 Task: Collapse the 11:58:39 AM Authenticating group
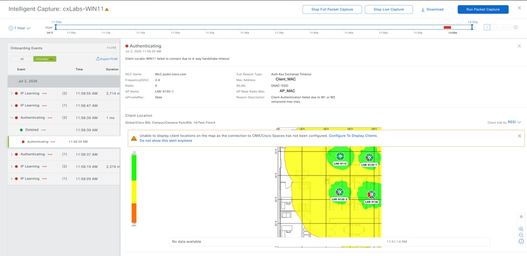pyautogui.click(x=12, y=118)
